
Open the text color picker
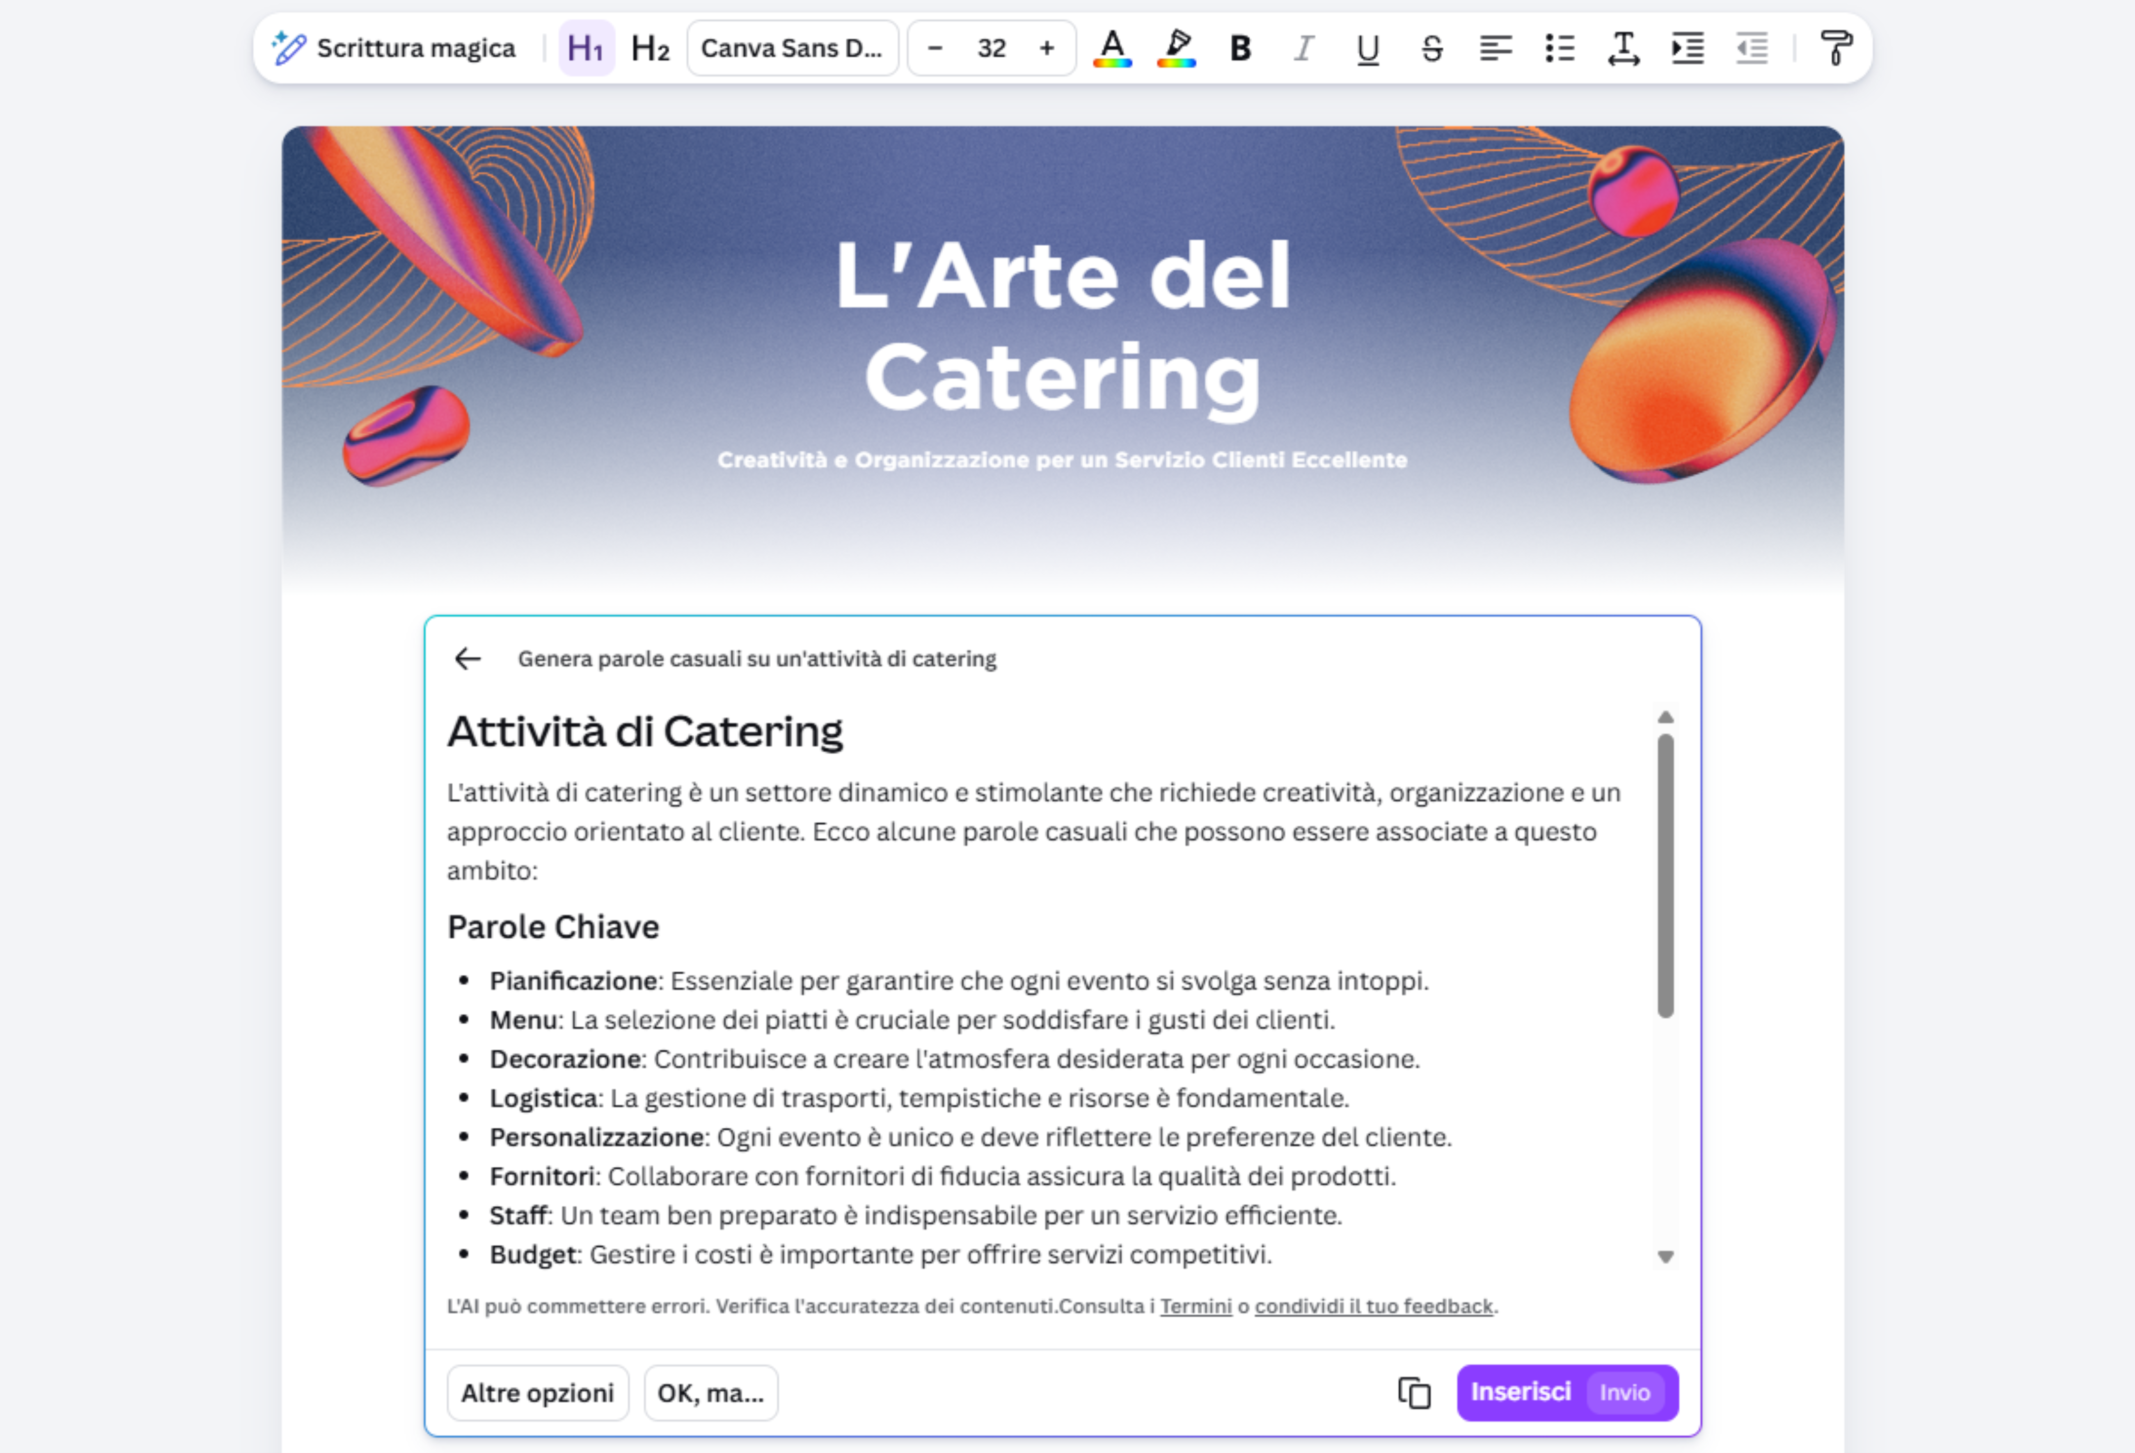[1111, 48]
